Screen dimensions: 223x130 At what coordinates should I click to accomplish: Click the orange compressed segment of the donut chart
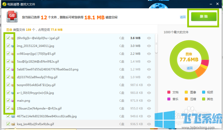tap(201, 72)
